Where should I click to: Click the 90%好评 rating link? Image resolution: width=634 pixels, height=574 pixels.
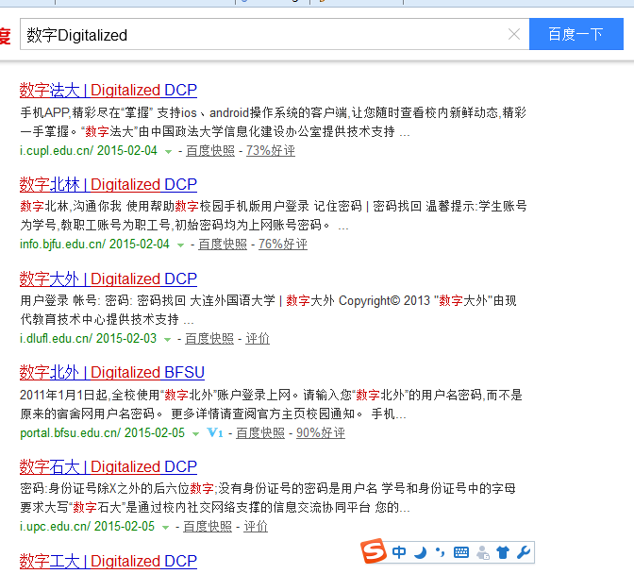(x=321, y=432)
